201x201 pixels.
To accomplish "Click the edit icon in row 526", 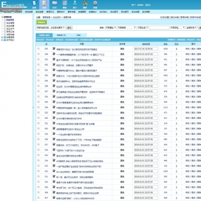I will tap(54, 97).
